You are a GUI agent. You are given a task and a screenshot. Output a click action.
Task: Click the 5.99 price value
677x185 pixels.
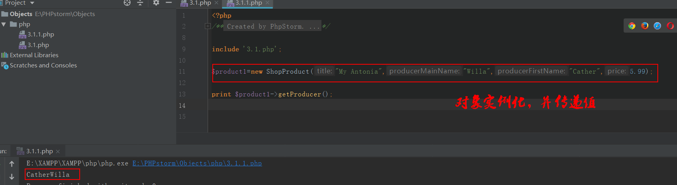(637, 72)
